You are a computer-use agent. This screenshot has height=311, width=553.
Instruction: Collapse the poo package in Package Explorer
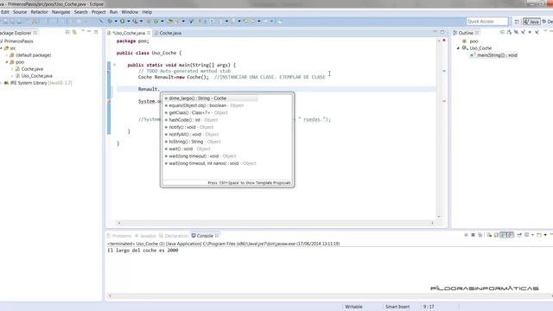click(x=7, y=62)
